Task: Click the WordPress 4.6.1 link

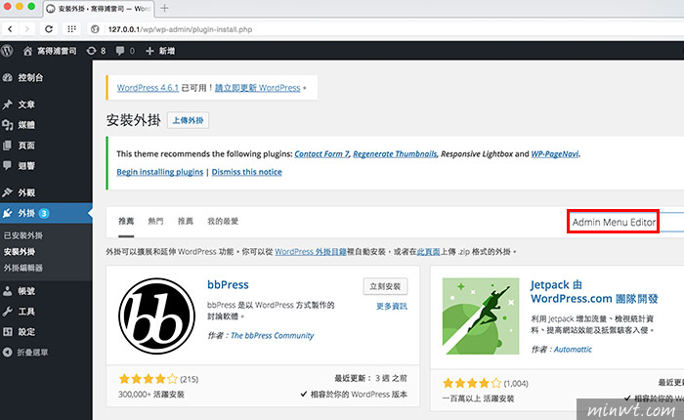Action: 148,88
